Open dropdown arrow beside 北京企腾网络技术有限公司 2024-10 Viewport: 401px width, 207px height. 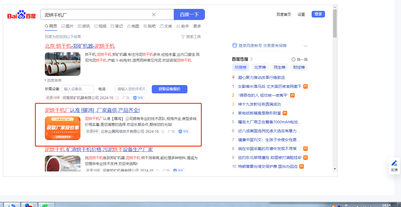163,132
